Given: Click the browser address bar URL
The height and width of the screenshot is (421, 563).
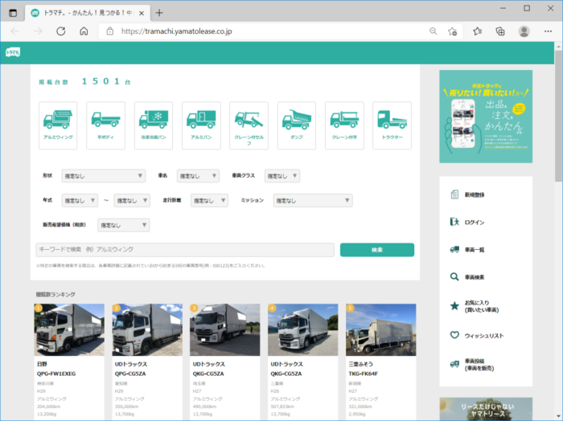Looking at the screenshot, I should (x=177, y=31).
